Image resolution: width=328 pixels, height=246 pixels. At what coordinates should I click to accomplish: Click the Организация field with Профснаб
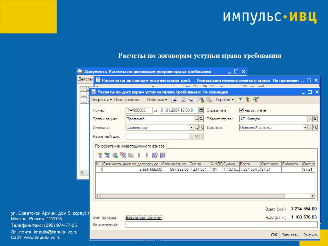pos(160,119)
